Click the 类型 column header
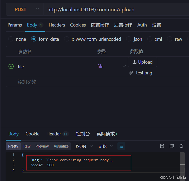Screen dimensions: 189x181 [102, 51]
